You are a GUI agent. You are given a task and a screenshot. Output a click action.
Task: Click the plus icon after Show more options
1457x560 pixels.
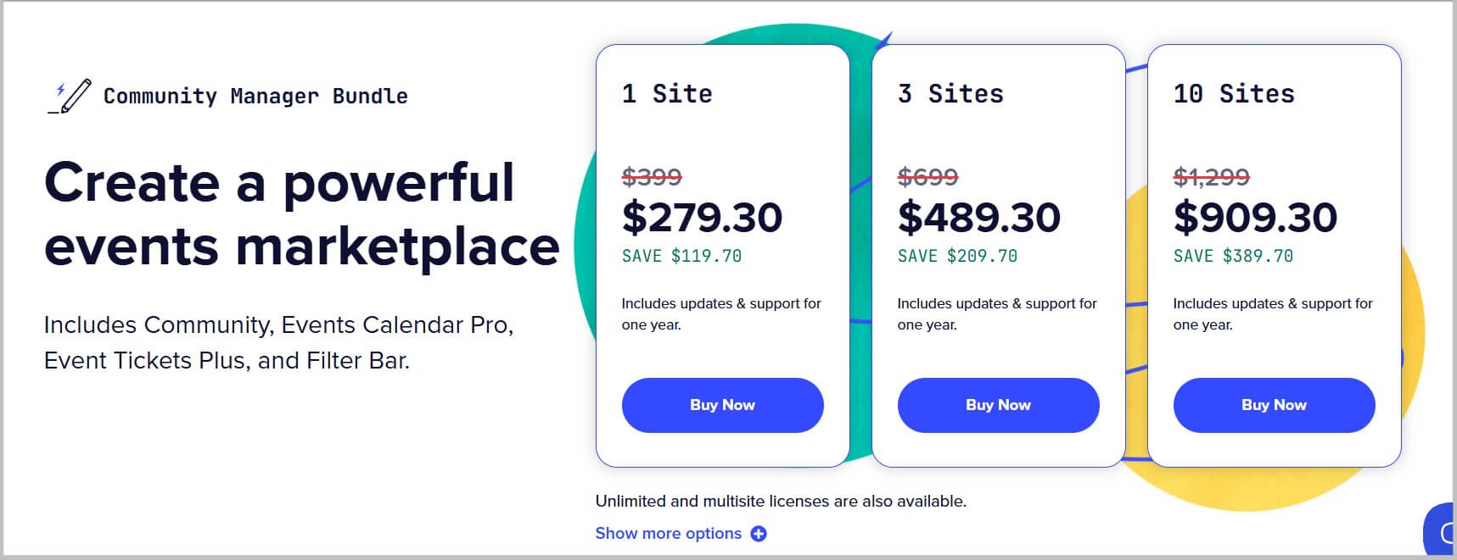click(760, 533)
